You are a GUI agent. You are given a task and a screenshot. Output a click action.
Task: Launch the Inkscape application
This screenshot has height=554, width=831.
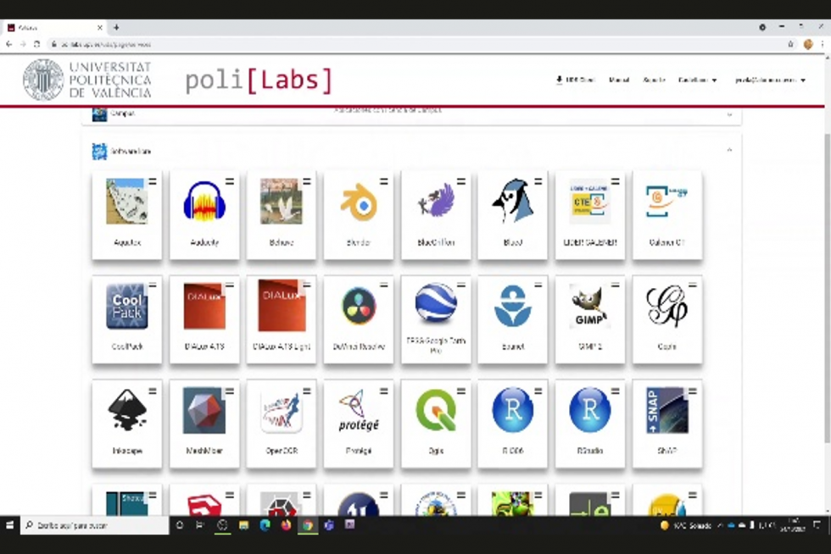tap(127, 424)
